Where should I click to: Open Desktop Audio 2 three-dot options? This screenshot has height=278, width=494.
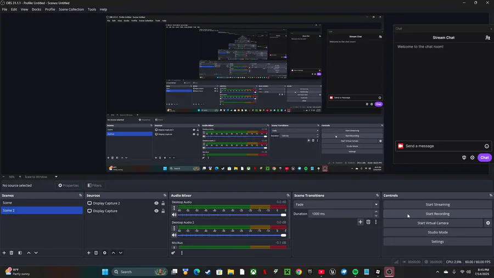[x=174, y=228]
